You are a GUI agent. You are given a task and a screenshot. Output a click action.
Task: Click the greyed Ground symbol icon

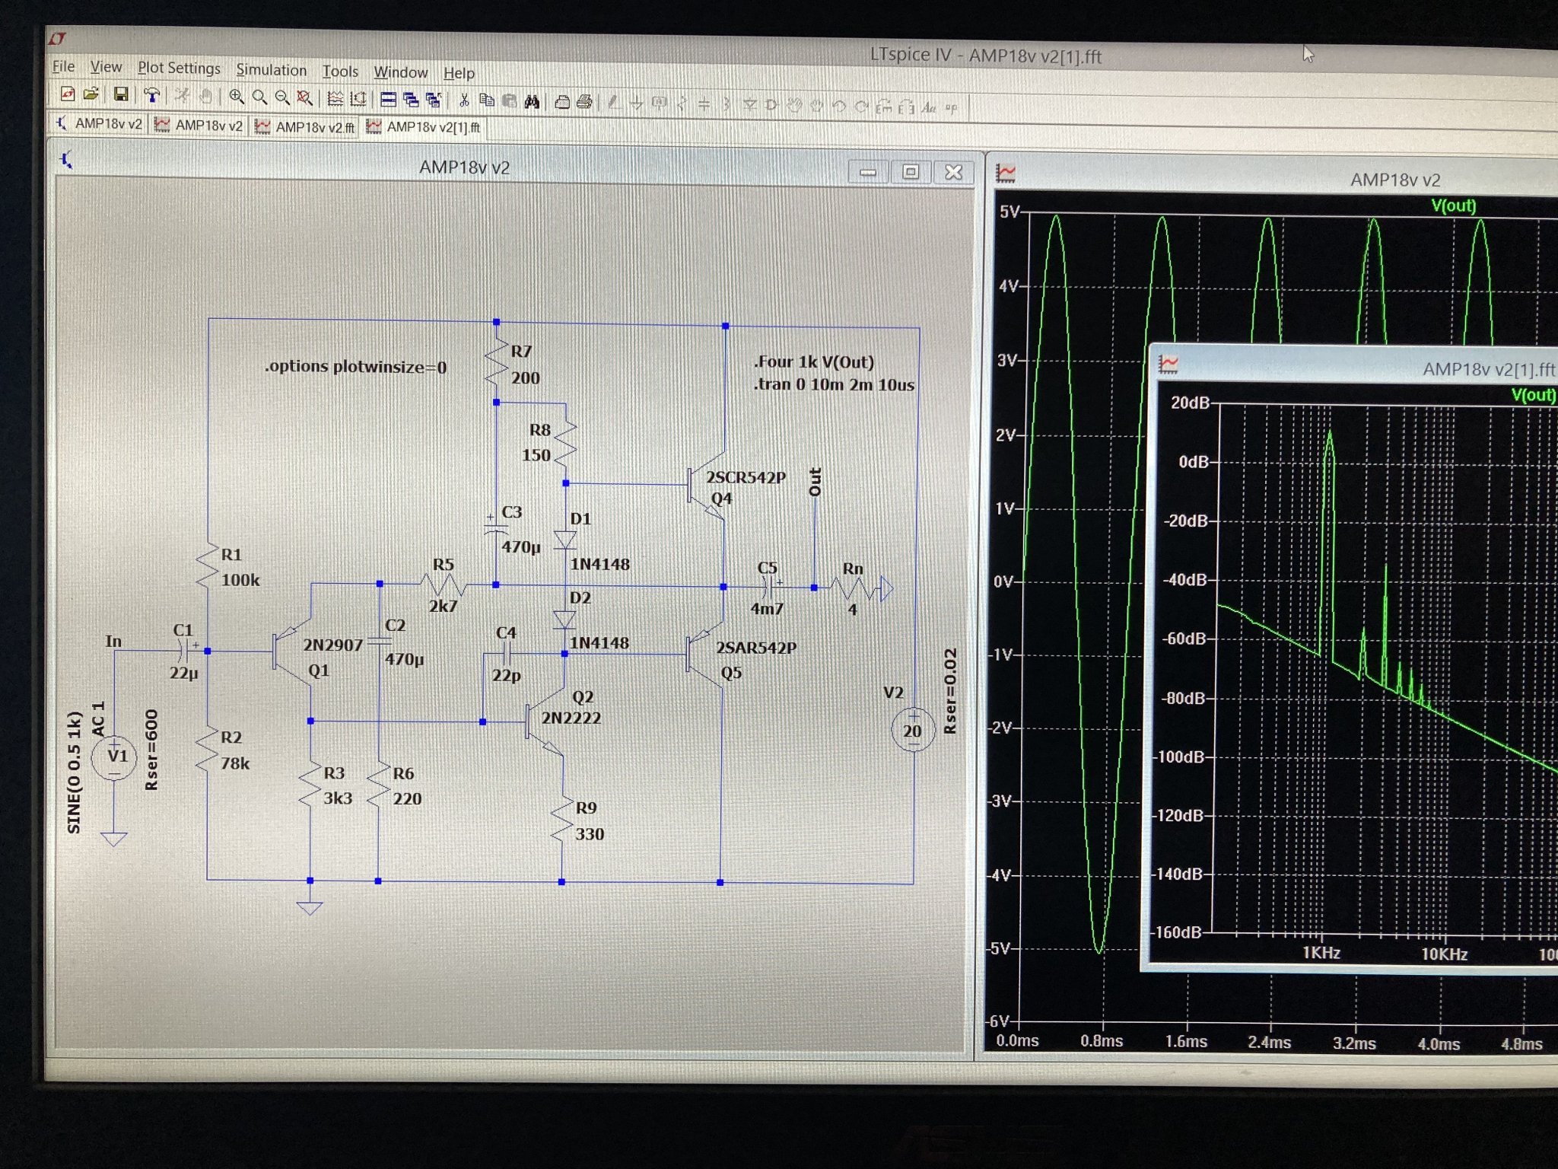coord(637,103)
